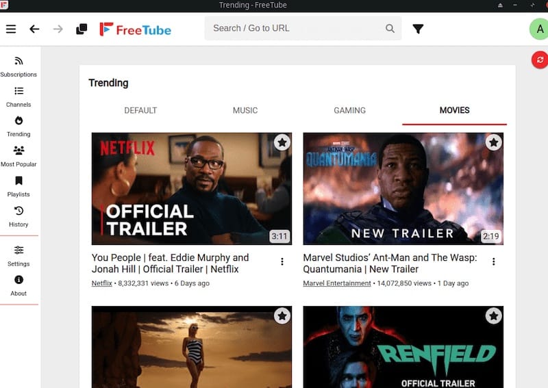
Task: Go forward with the right arrow
Action: pyautogui.click(x=58, y=29)
